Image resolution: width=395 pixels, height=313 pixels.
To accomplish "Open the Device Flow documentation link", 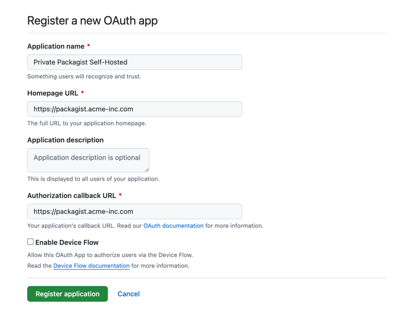I will [x=91, y=266].
